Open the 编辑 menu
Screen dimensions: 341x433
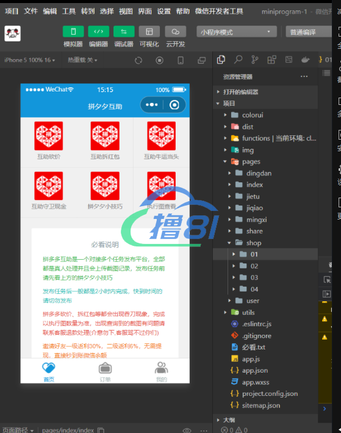tap(49, 12)
